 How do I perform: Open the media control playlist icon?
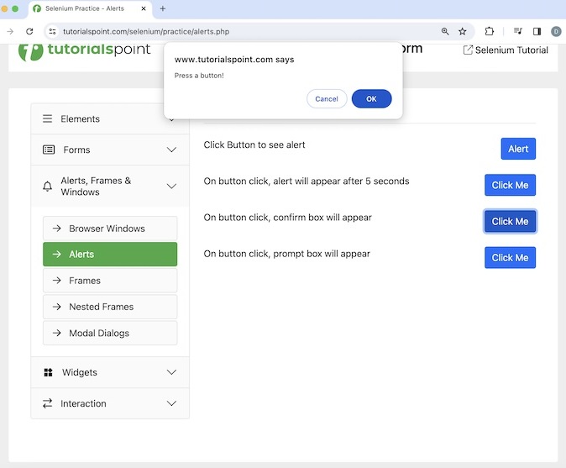point(518,31)
